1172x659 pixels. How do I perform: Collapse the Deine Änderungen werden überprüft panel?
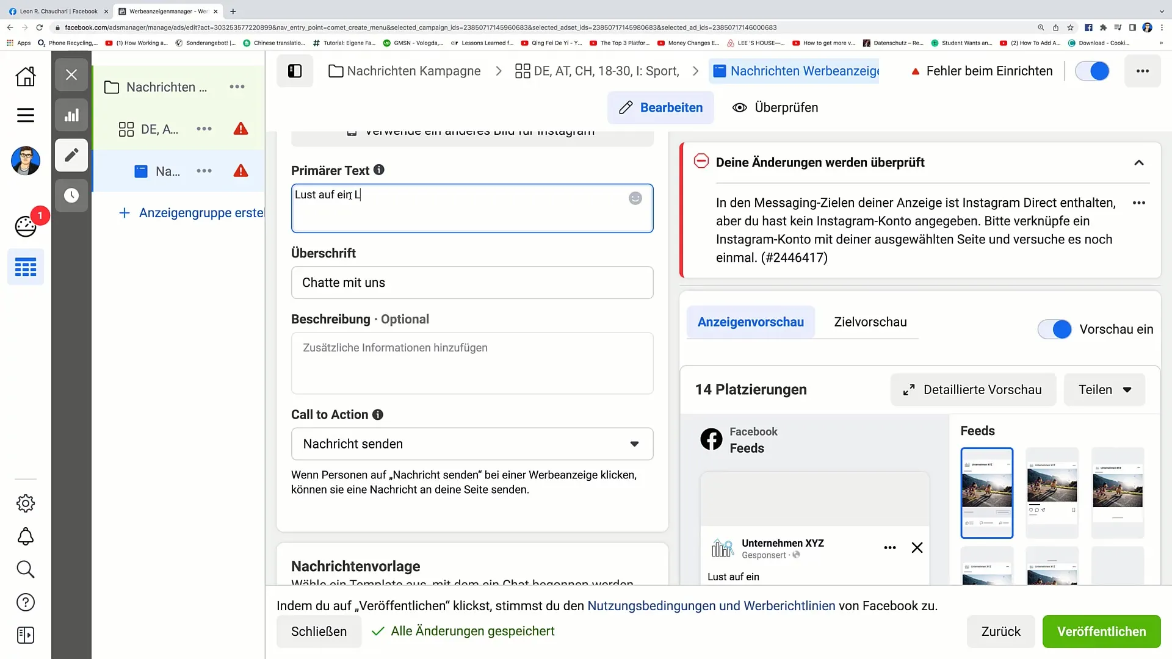pyautogui.click(x=1139, y=162)
